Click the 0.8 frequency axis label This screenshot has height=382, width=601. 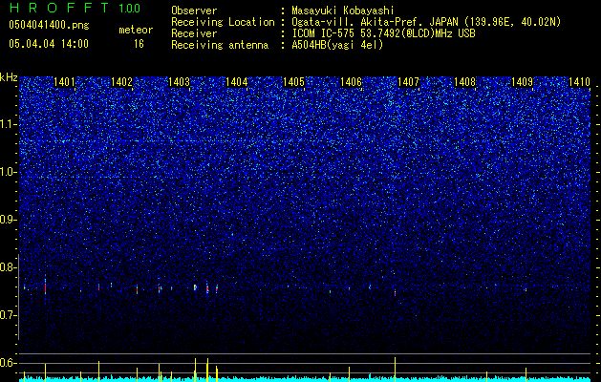coord(9,267)
